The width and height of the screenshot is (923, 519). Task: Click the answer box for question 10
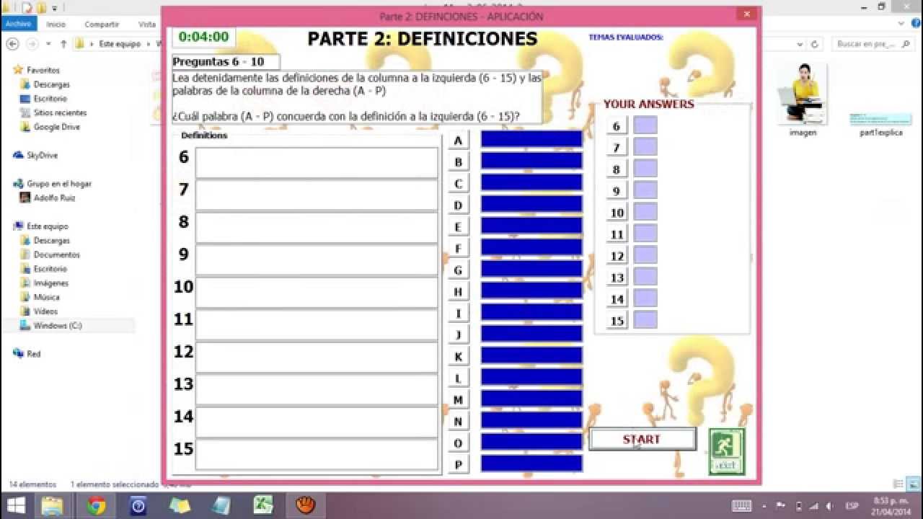click(x=645, y=212)
